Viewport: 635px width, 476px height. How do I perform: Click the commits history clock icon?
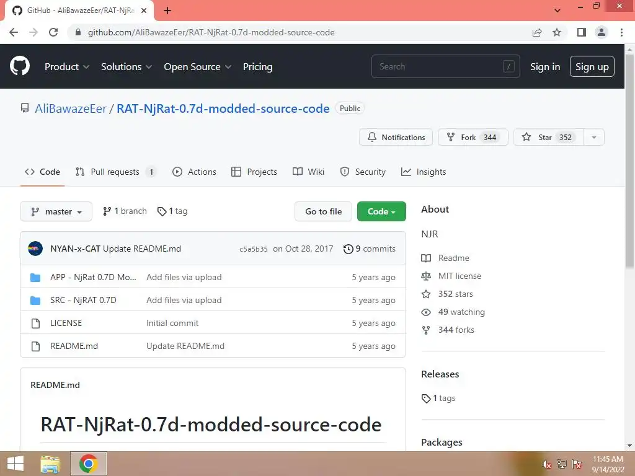(349, 249)
